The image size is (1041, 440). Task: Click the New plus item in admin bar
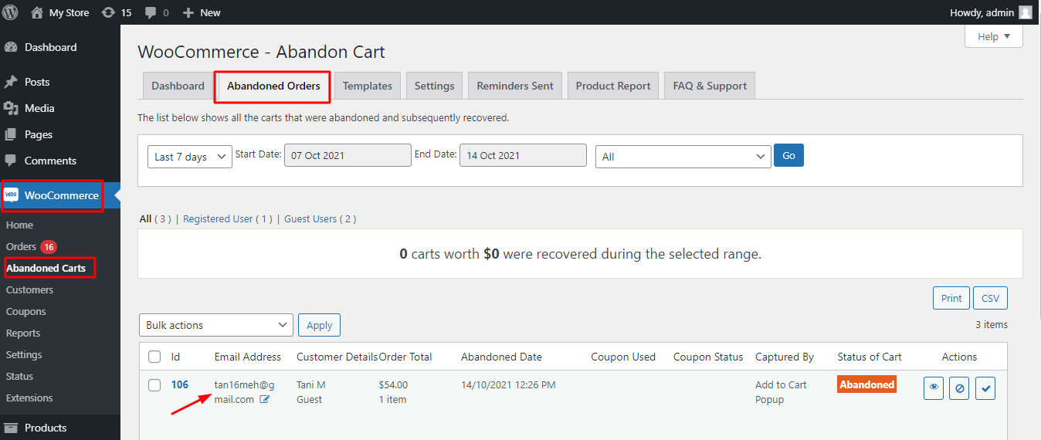[202, 12]
